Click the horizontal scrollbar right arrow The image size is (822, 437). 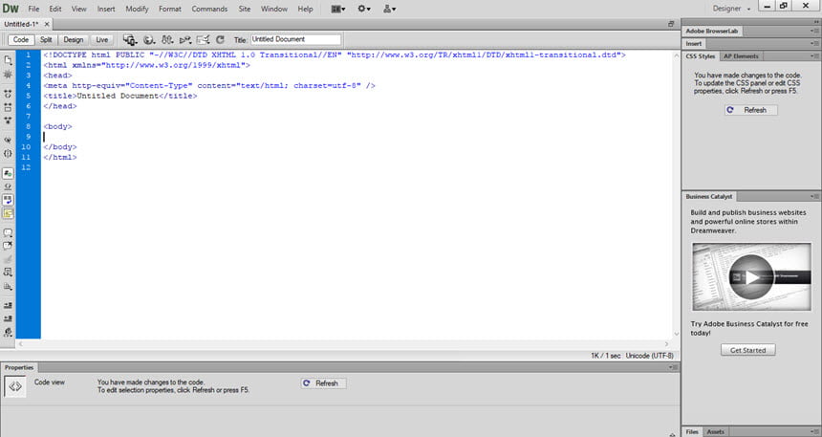[x=667, y=344]
